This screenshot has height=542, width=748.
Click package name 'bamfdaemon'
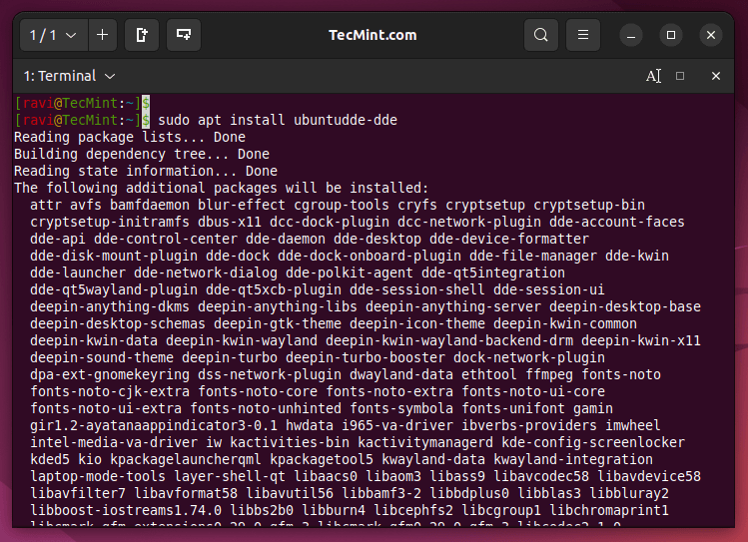pyautogui.click(x=150, y=205)
